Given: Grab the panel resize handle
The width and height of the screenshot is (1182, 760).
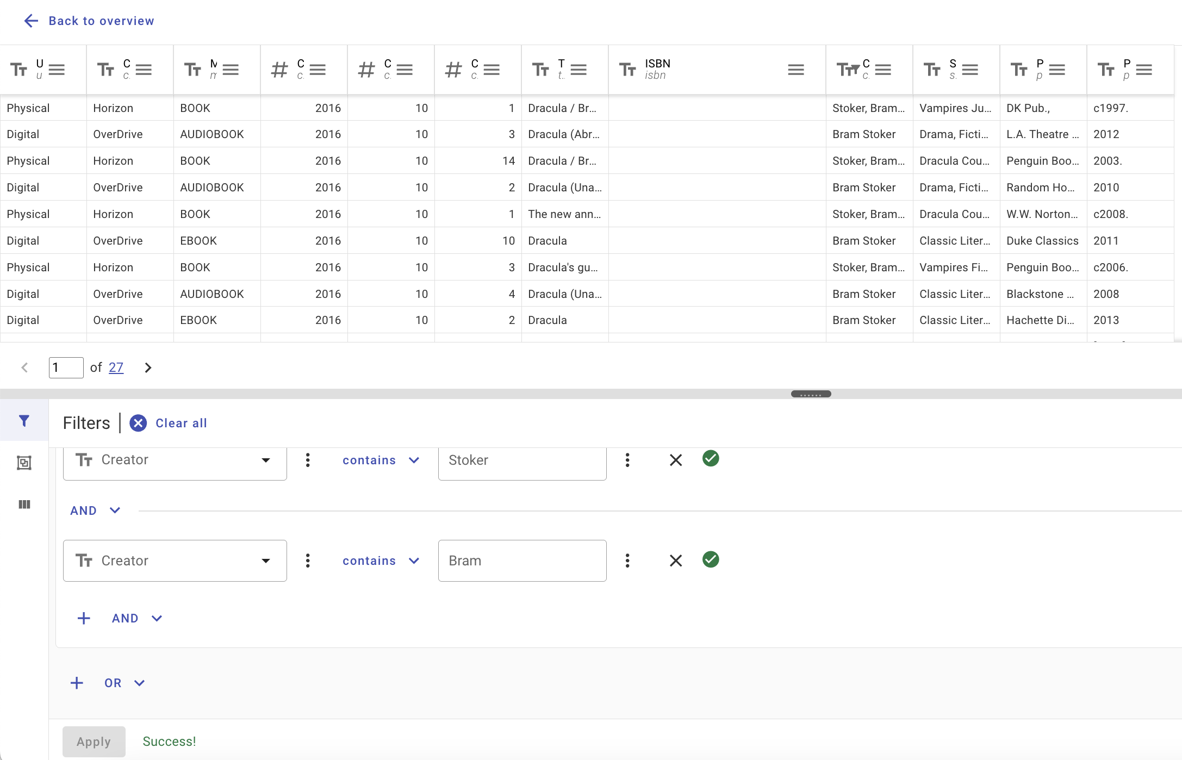Looking at the screenshot, I should coord(811,394).
